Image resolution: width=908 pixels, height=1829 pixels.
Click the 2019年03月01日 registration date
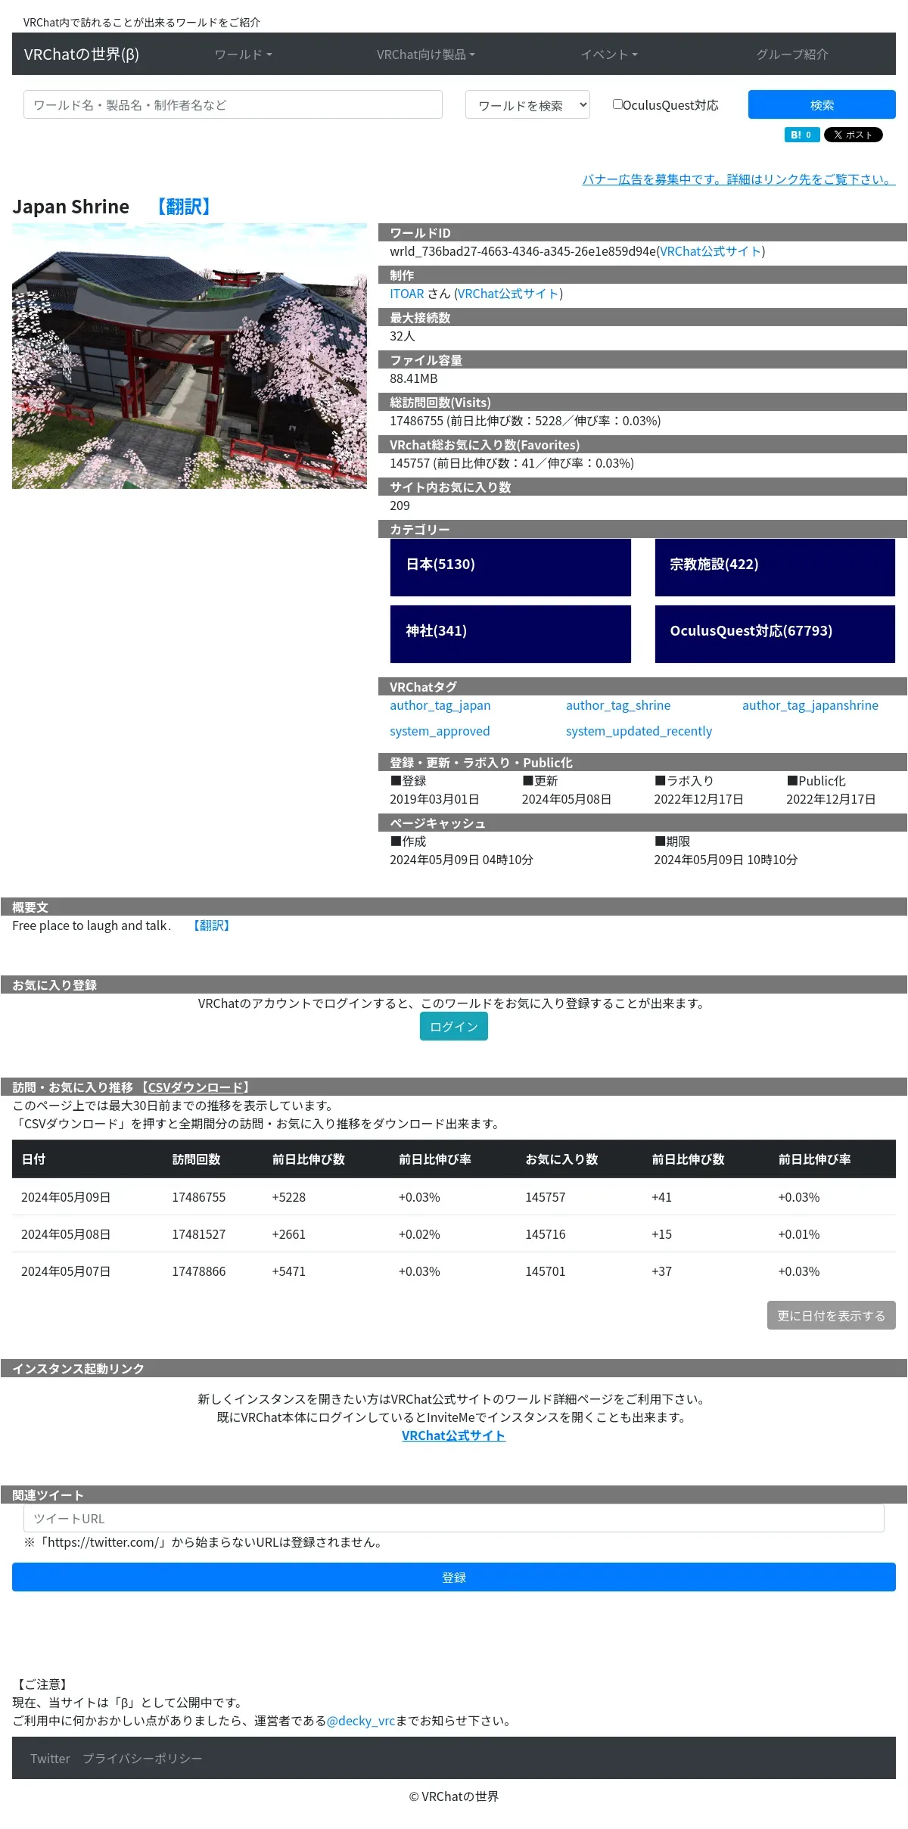[x=434, y=799]
